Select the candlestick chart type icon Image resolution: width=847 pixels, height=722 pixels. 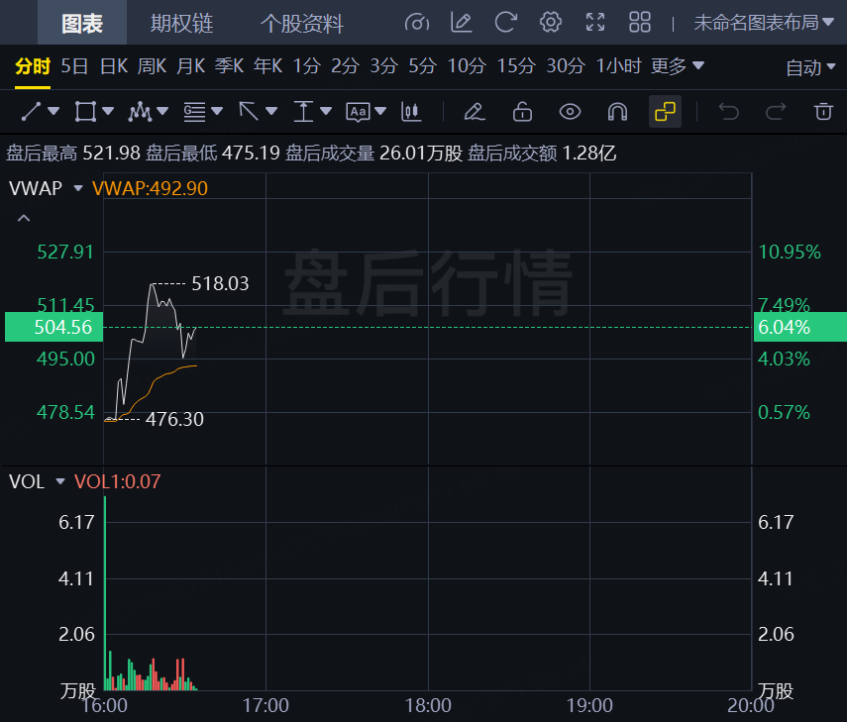coord(410,111)
